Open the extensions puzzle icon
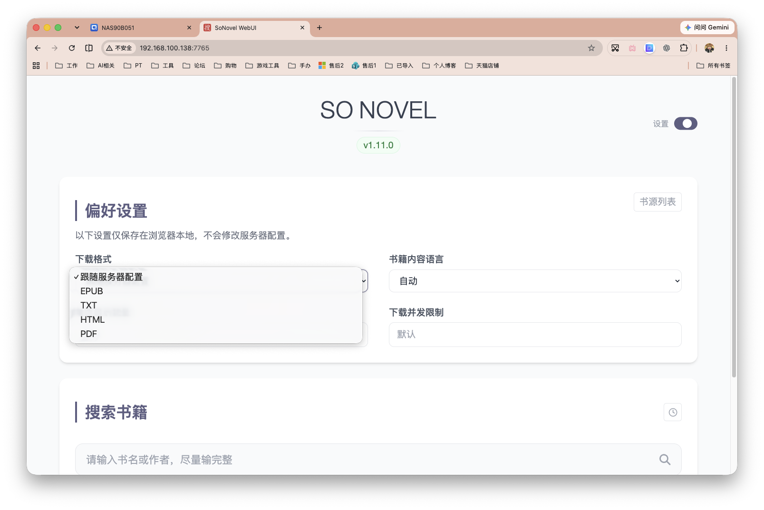This screenshot has width=764, height=510. (684, 48)
